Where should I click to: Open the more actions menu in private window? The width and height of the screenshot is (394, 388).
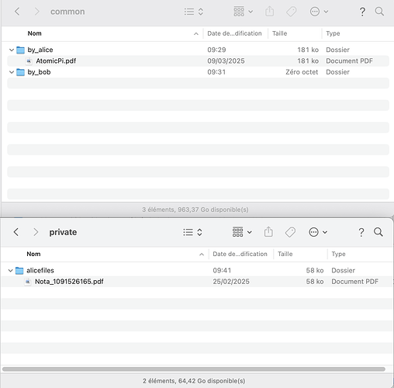click(318, 232)
